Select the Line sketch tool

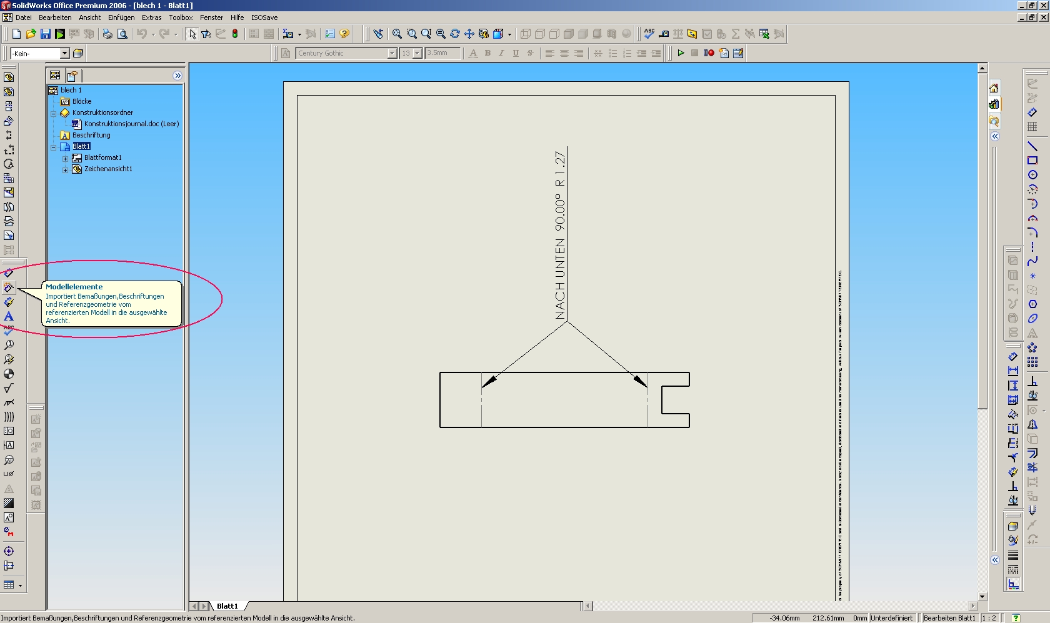[x=1032, y=146]
